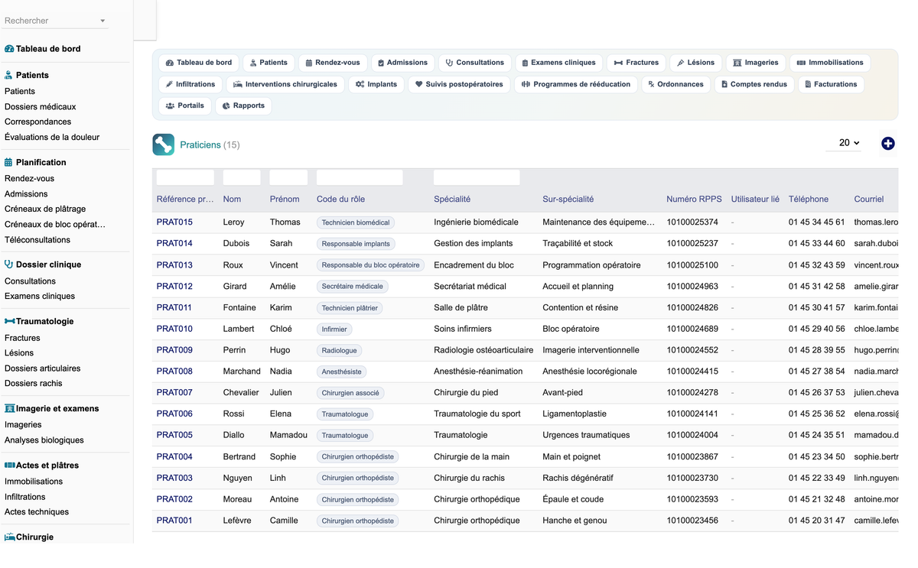
Task: Open the Traumatologie sidebar section heading
Action: coord(39,321)
